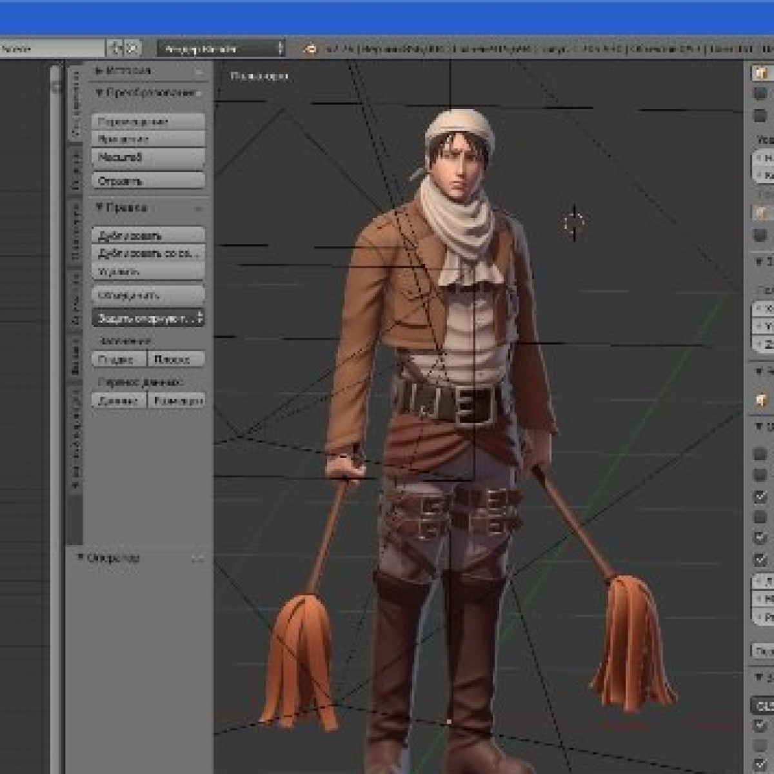Expand the collapsed История panel
Screen dimensions: 774x774
tap(99, 70)
